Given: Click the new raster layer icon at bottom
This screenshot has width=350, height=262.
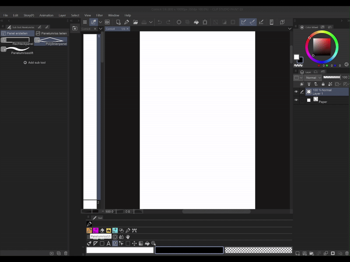Looking at the screenshot, I should pos(297,253).
